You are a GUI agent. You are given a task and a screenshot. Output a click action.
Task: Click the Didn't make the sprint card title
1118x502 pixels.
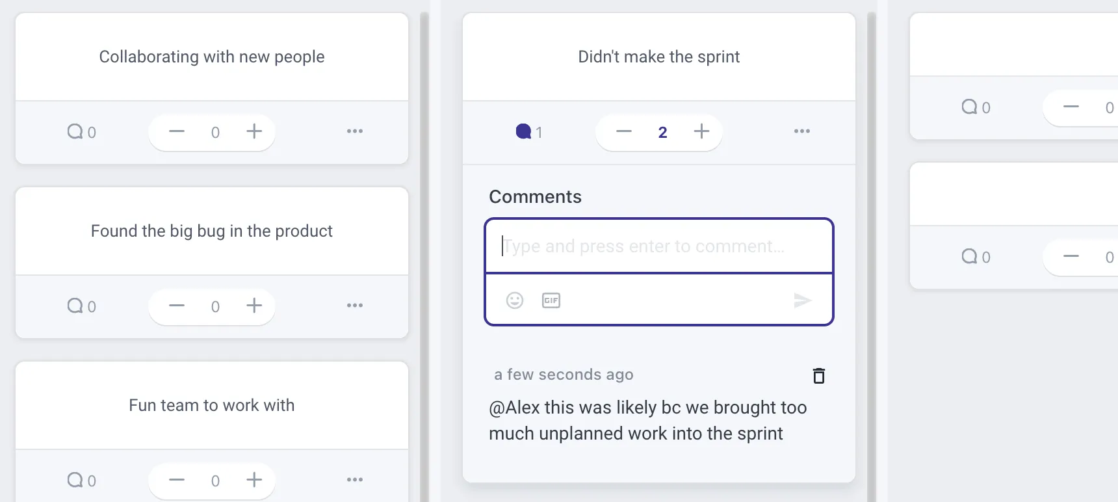pyautogui.click(x=658, y=57)
